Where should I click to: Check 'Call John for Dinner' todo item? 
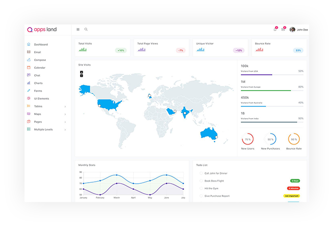[200, 174]
